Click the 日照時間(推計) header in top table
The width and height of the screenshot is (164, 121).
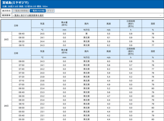[x=131, y=23]
